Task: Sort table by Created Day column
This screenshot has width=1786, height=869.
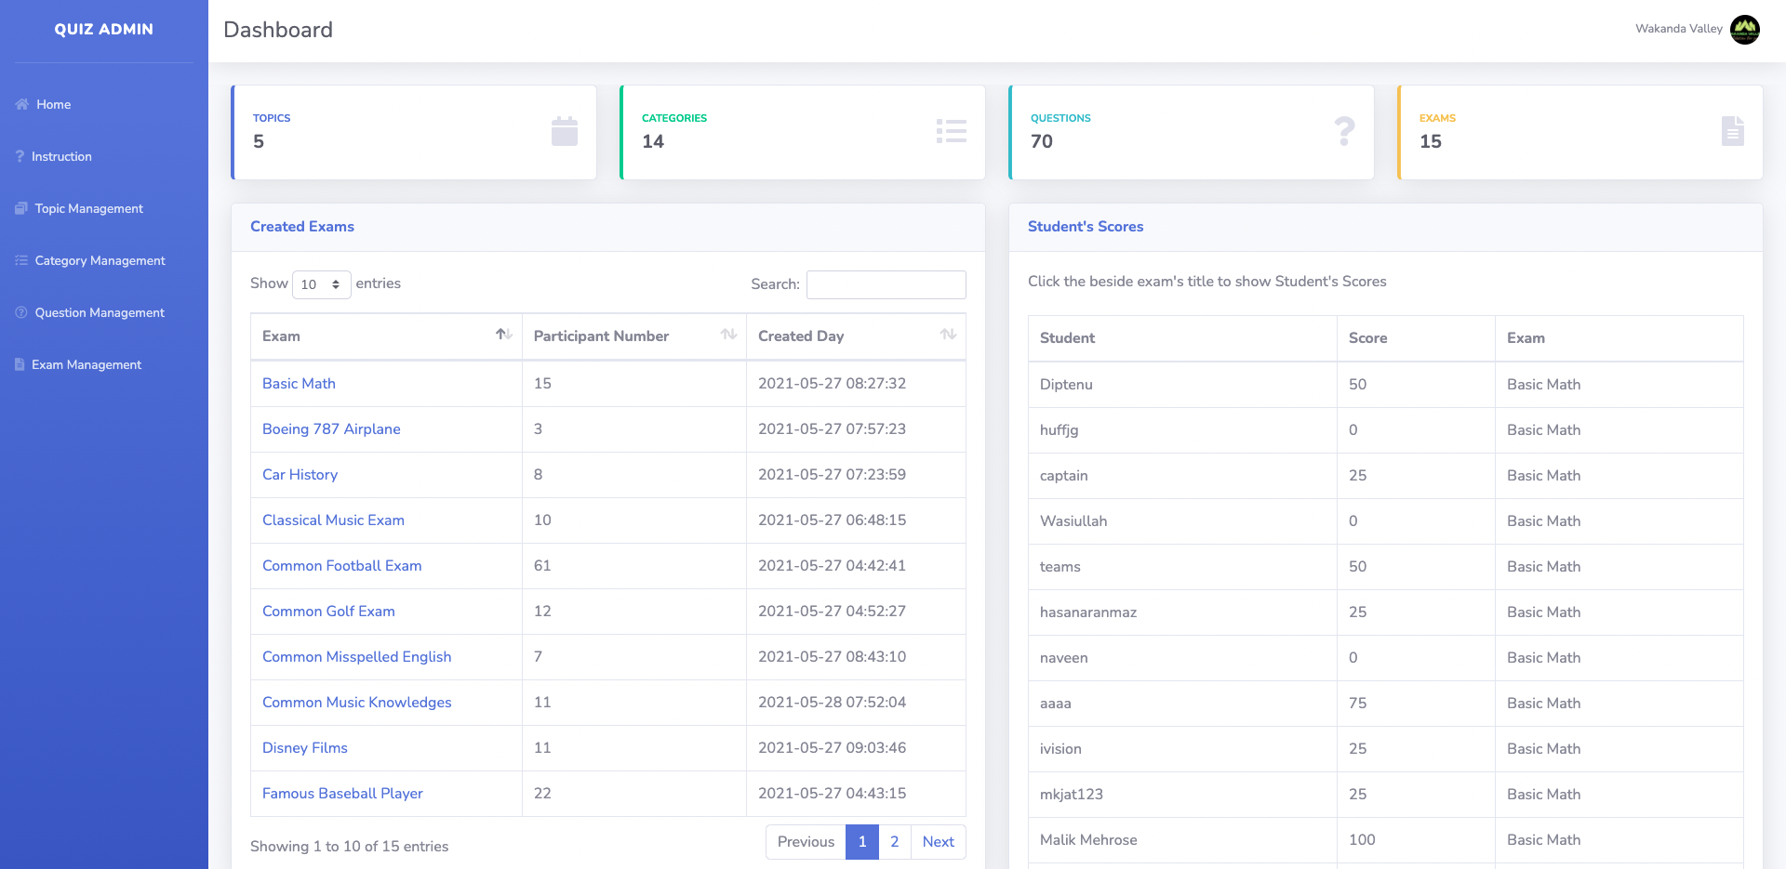Action: click(948, 335)
